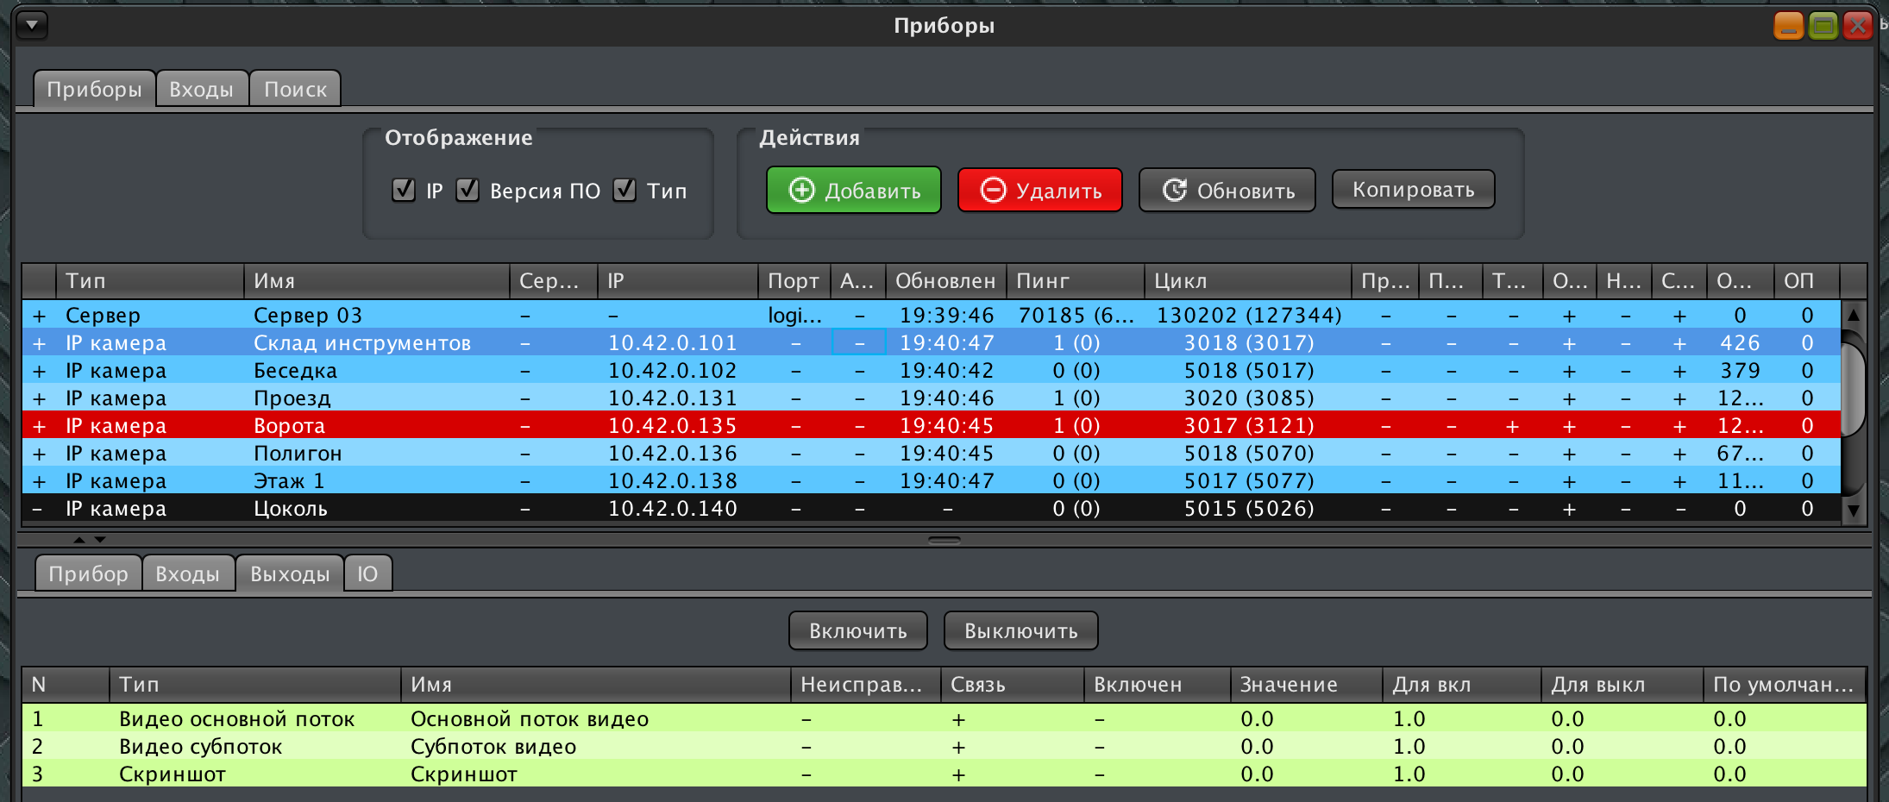Image resolution: width=1889 pixels, height=802 pixels.
Task: Disable the Тип display checkbox
Action: (624, 190)
